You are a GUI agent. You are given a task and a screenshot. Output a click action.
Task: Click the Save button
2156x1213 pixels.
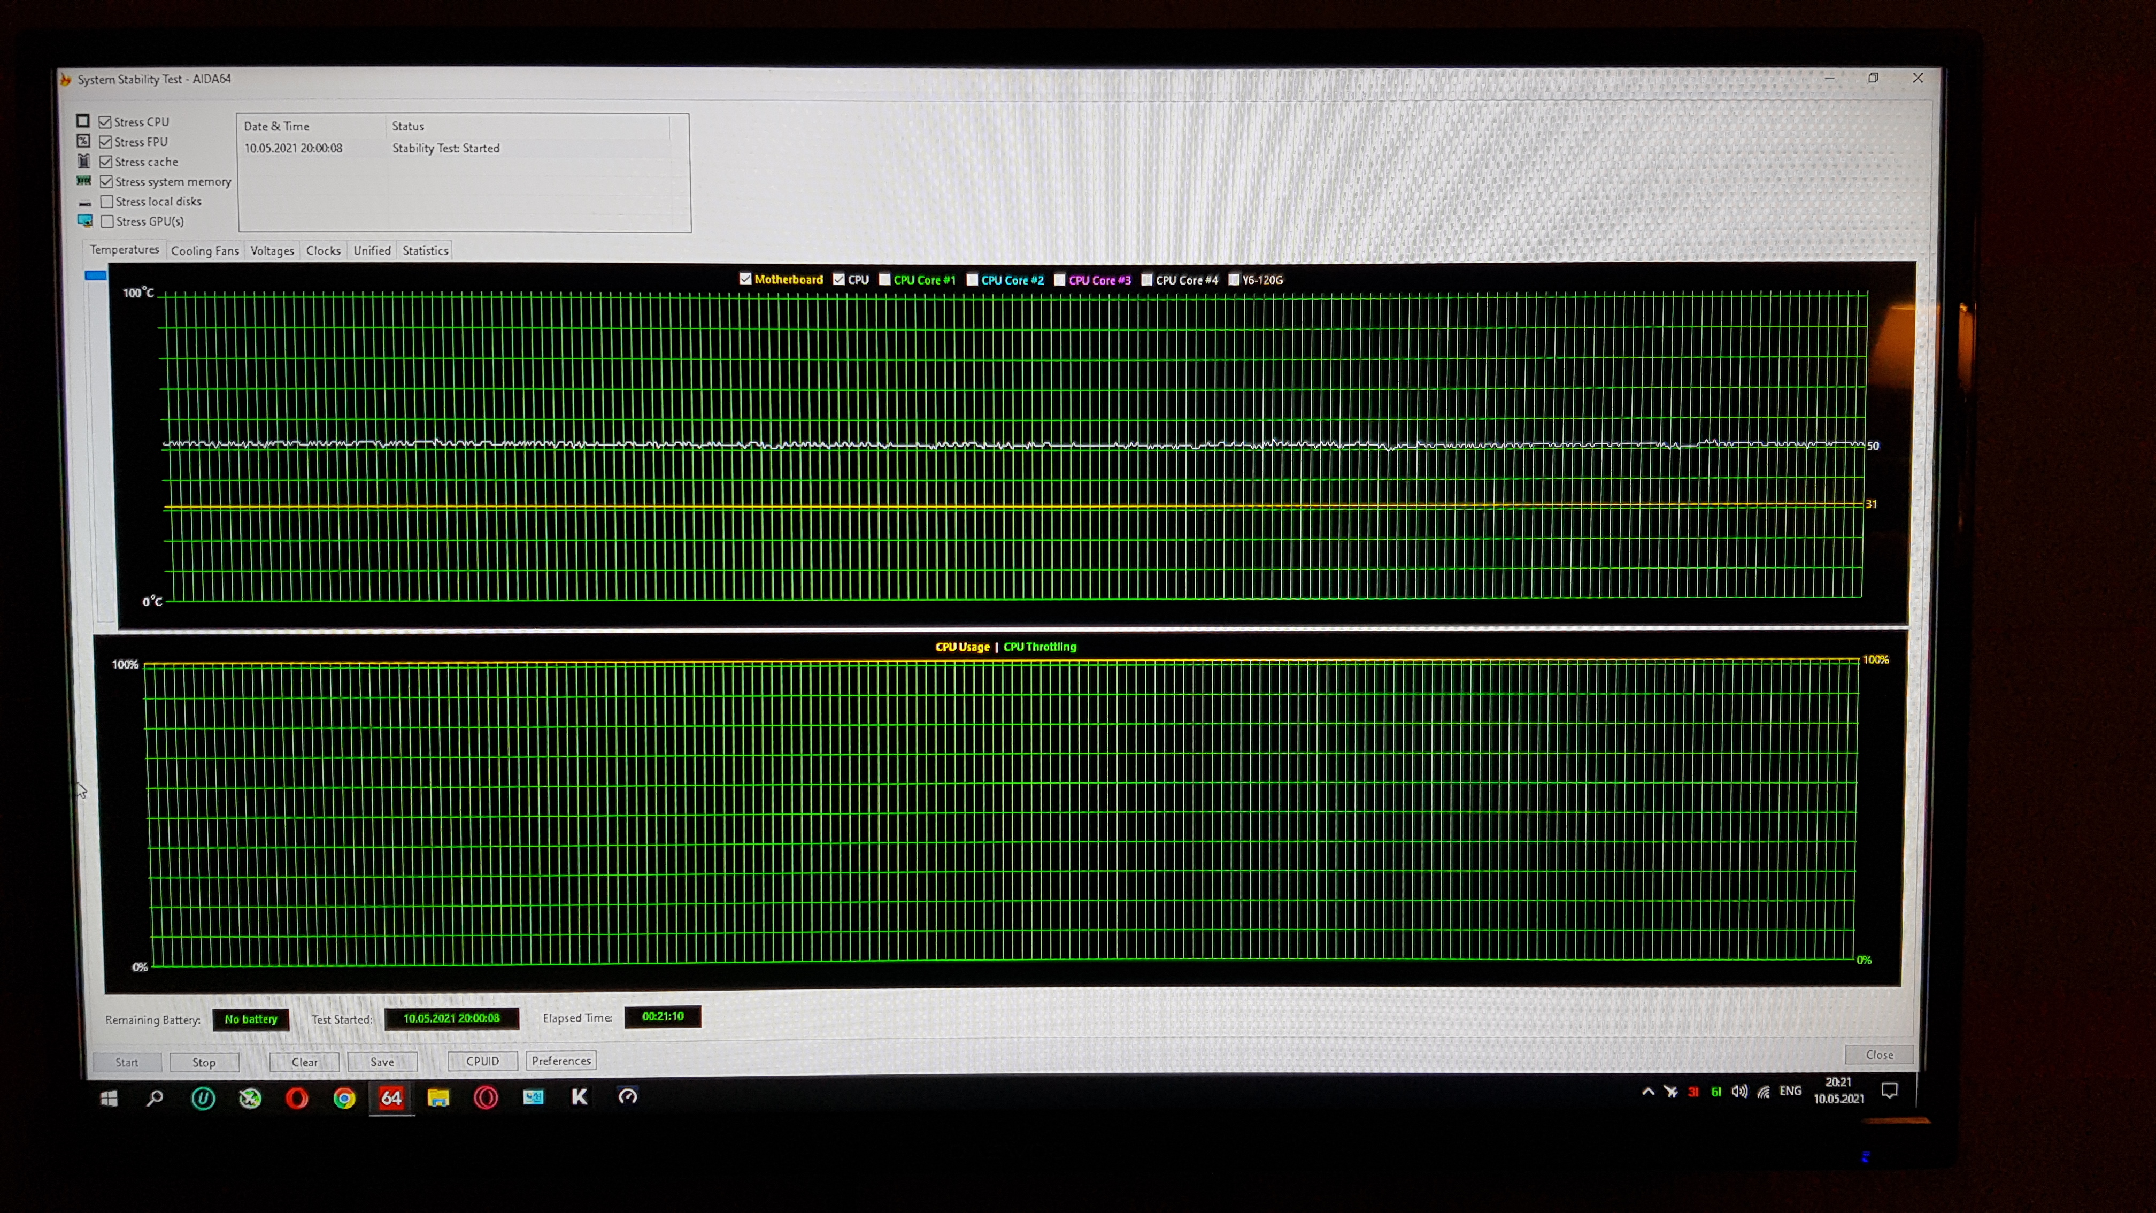pyautogui.click(x=382, y=1062)
